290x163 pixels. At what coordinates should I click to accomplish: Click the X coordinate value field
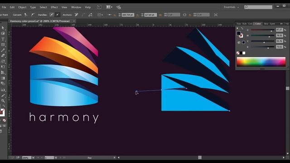128,15
